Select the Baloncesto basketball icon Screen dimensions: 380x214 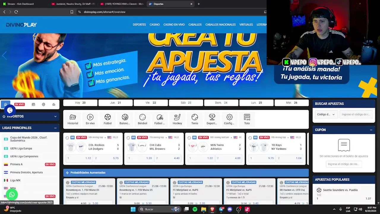(x=125, y=117)
